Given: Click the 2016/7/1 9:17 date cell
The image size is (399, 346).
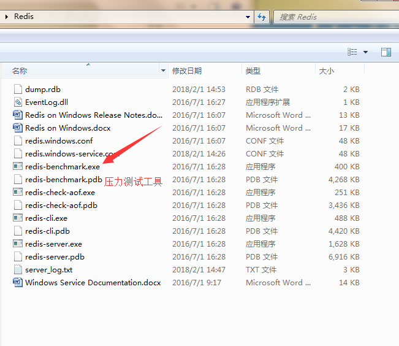Looking at the screenshot, I should pos(197,283).
